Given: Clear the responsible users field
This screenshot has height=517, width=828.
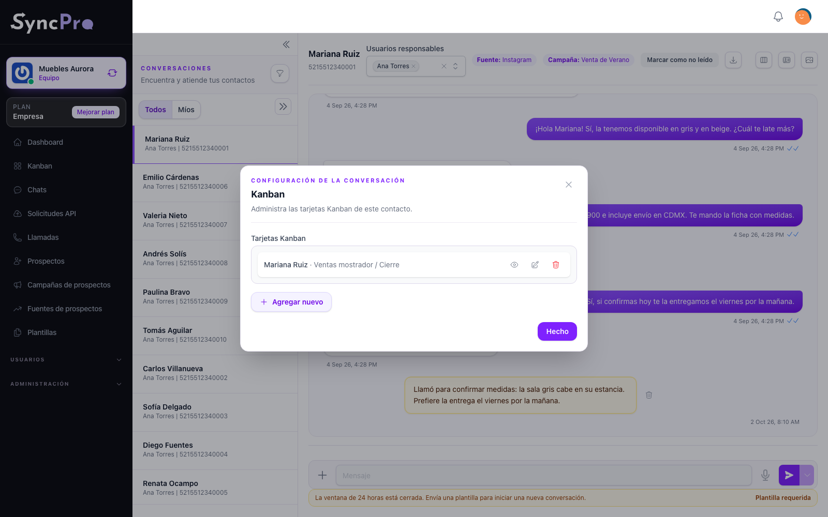Looking at the screenshot, I should pyautogui.click(x=443, y=66).
